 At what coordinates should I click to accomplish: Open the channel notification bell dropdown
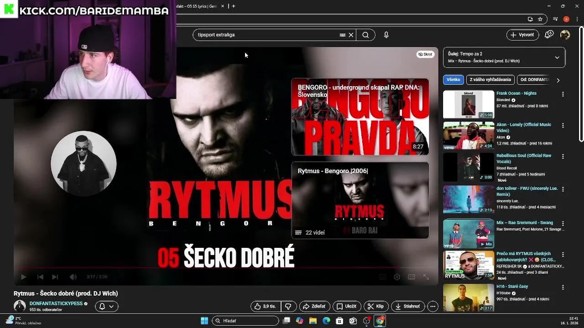(x=107, y=307)
